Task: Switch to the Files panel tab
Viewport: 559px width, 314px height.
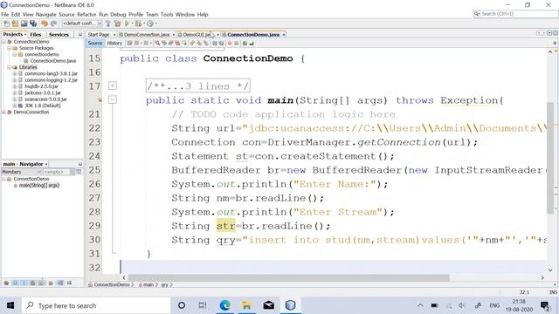Action: click(x=36, y=35)
